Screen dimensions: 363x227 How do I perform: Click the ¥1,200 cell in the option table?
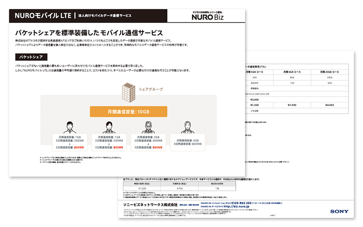142,188
